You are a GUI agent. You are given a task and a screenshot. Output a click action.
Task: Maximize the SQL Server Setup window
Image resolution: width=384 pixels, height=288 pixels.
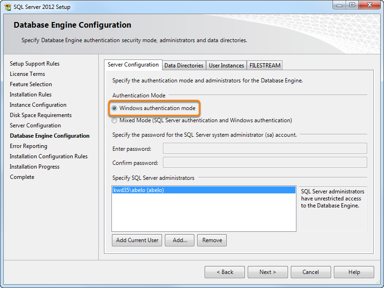point(352,5)
